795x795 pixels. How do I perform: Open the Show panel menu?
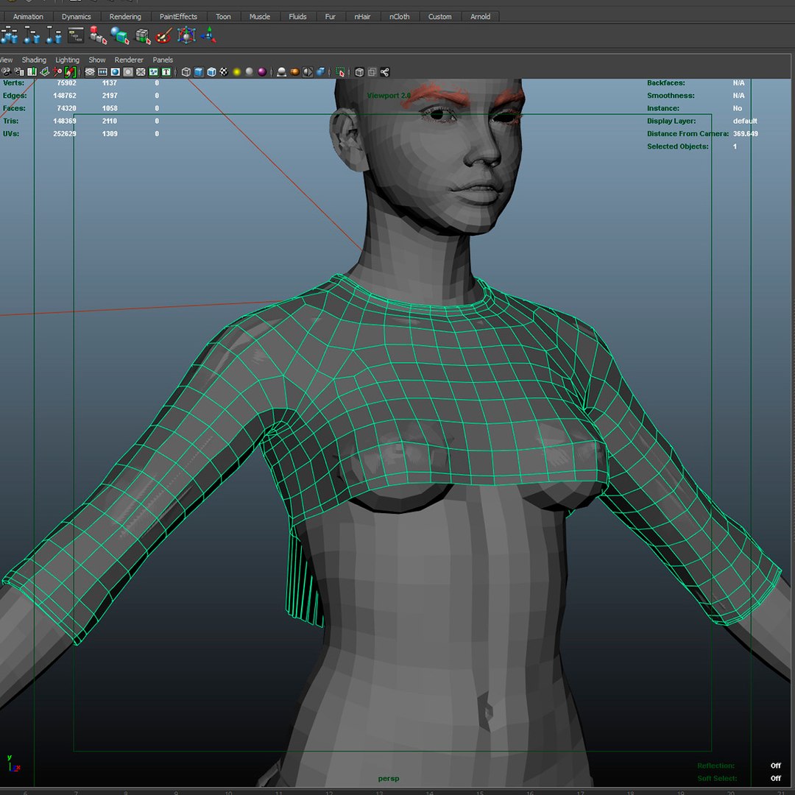pos(97,60)
